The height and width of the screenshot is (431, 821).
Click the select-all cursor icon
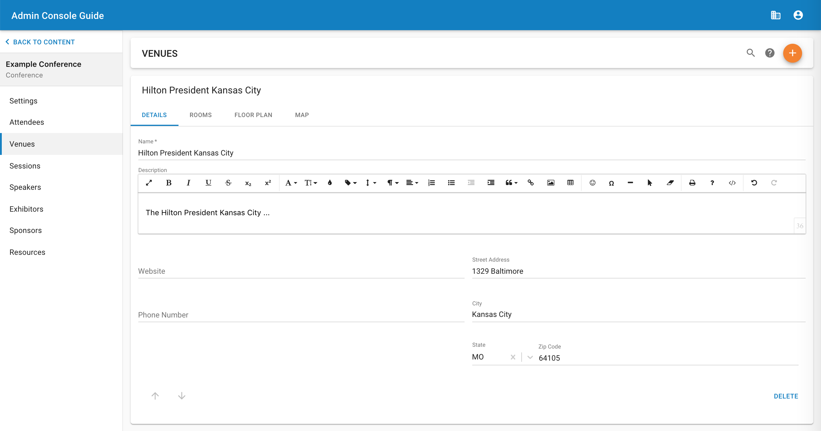click(x=650, y=183)
